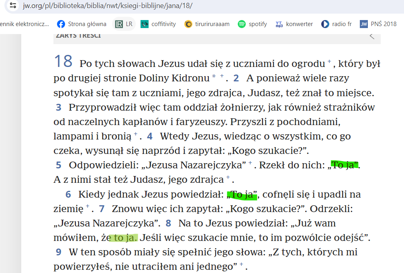Open the cross-reference plus after bronią

coord(136,134)
